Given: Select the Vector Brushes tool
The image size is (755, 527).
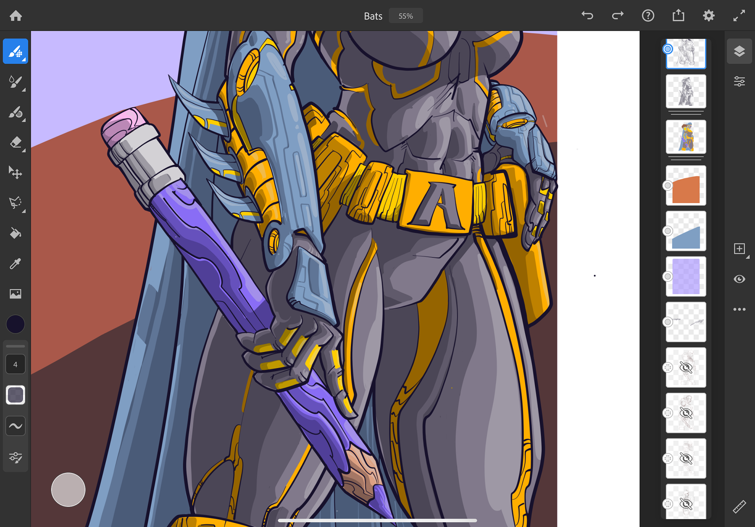Looking at the screenshot, I should [16, 112].
